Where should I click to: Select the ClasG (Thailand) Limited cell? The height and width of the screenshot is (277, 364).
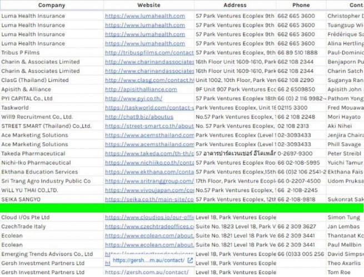pyautogui.click(x=52, y=80)
